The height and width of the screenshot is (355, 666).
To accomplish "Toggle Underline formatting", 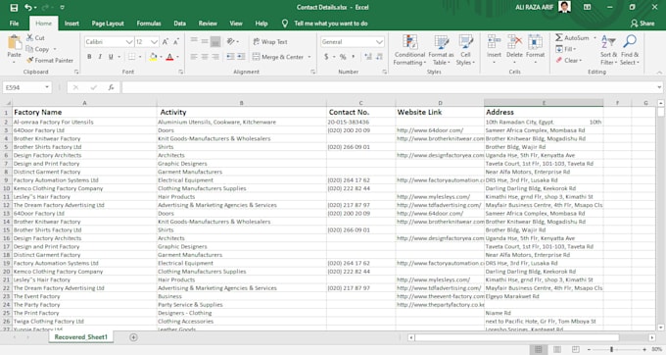I will coord(111,57).
